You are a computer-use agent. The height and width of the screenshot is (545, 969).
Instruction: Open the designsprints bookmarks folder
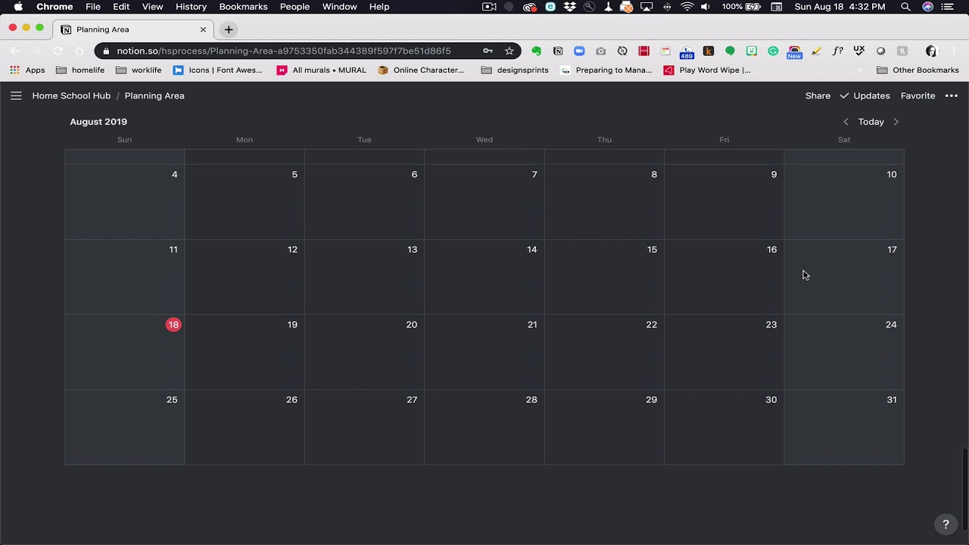click(x=515, y=70)
